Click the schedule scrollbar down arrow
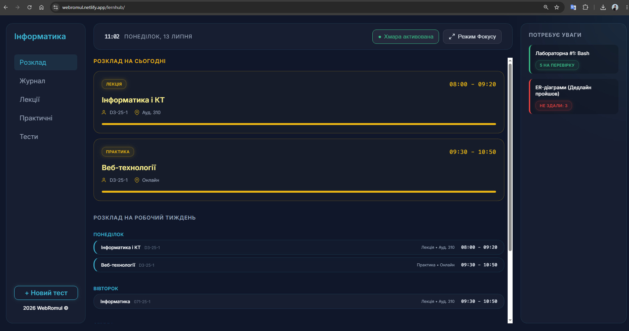The height and width of the screenshot is (331, 629). pyautogui.click(x=510, y=320)
